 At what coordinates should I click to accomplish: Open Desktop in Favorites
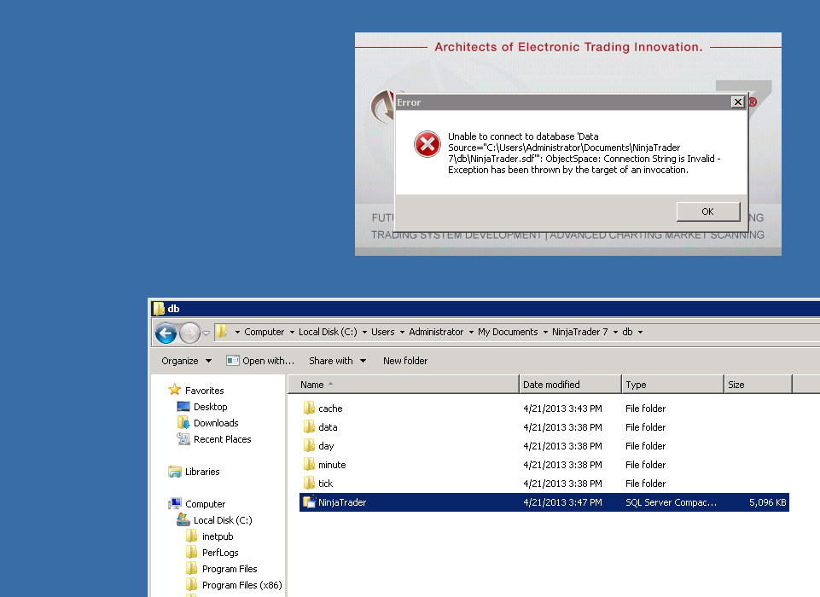210,407
